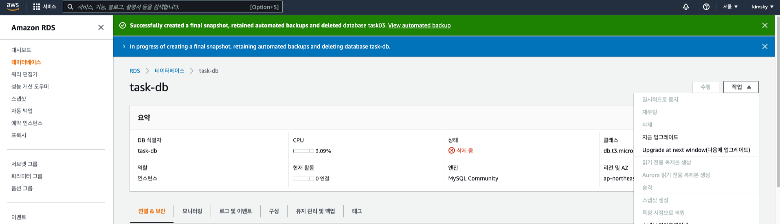Click the MySQL Community engine value

coord(473,178)
